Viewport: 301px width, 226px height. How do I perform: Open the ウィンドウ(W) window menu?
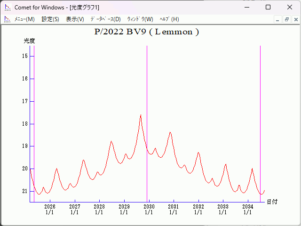140,19
